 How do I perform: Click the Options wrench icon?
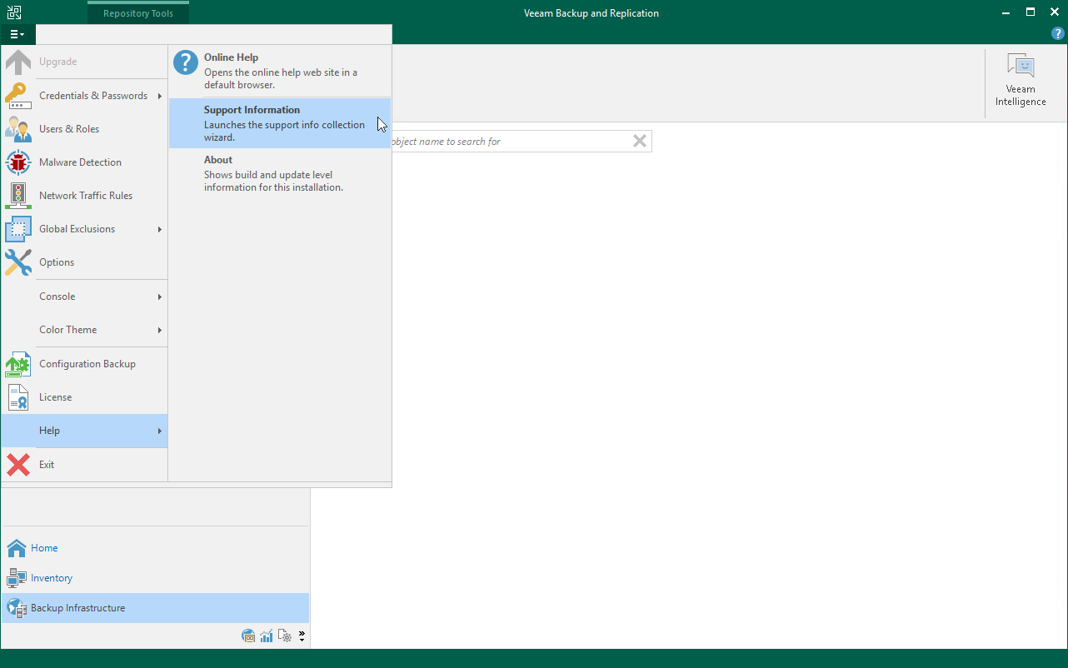tap(18, 262)
